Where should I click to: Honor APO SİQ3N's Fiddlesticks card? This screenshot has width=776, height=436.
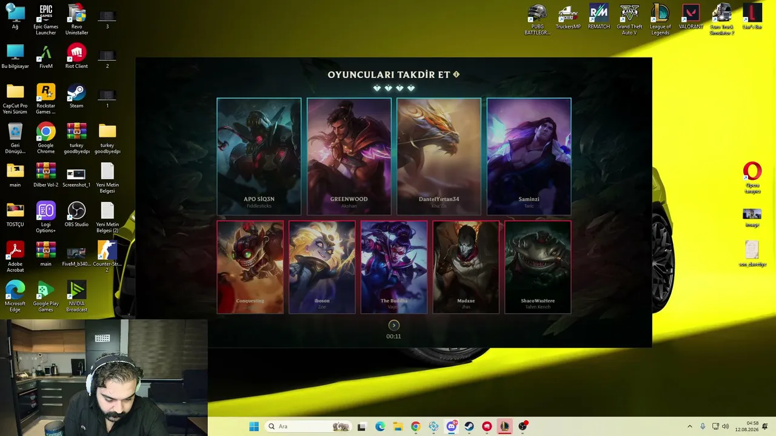point(259,156)
